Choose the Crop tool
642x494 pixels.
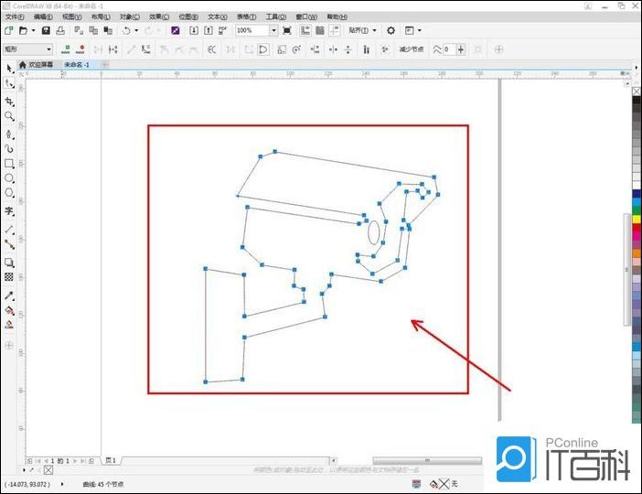pyautogui.click(x=9, y=101)
